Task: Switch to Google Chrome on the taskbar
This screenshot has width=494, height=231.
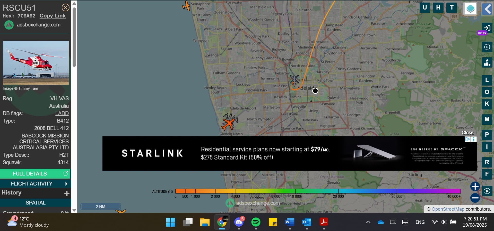Action: [x=222, y=222]
